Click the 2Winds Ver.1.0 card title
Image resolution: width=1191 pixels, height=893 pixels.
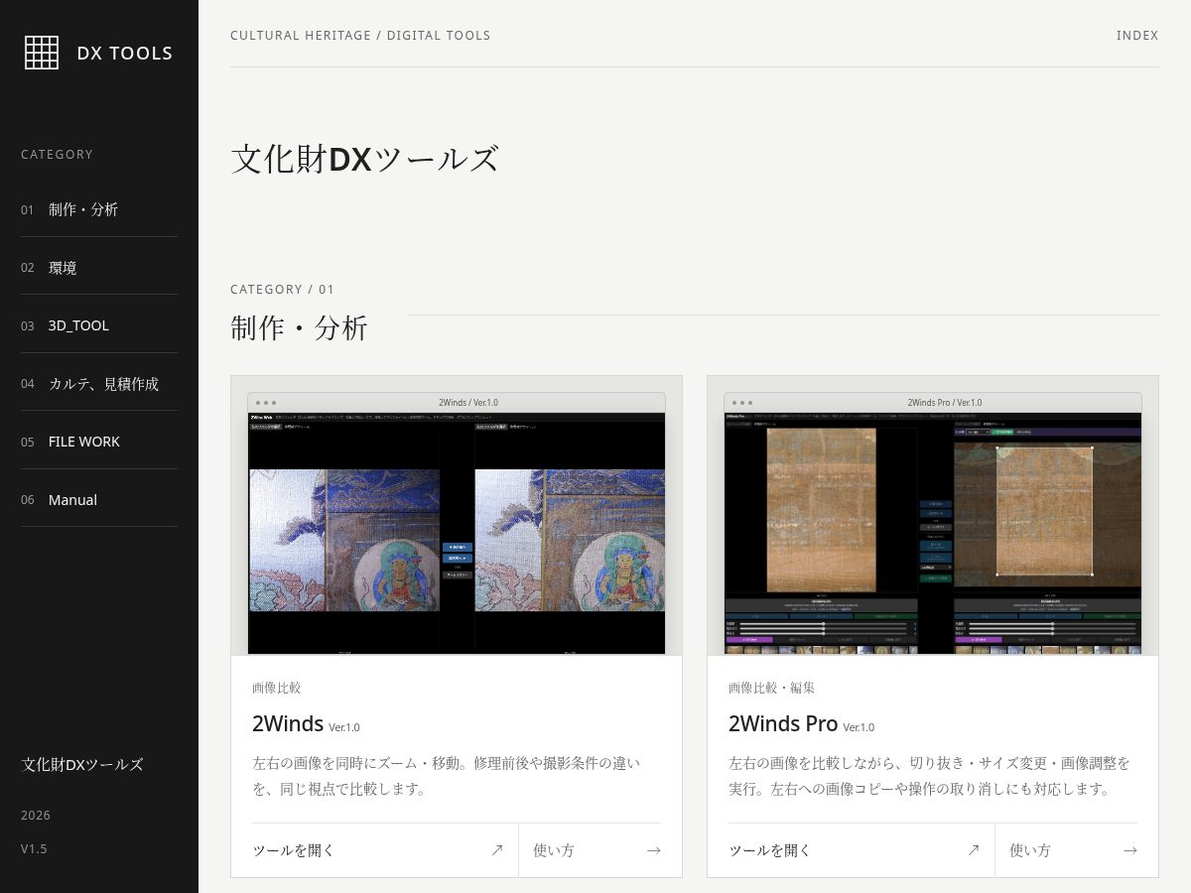pyautogui.click(x=306, y=724)
